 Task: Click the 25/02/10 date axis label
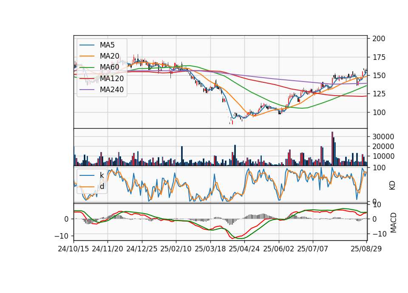pos(176,249)
